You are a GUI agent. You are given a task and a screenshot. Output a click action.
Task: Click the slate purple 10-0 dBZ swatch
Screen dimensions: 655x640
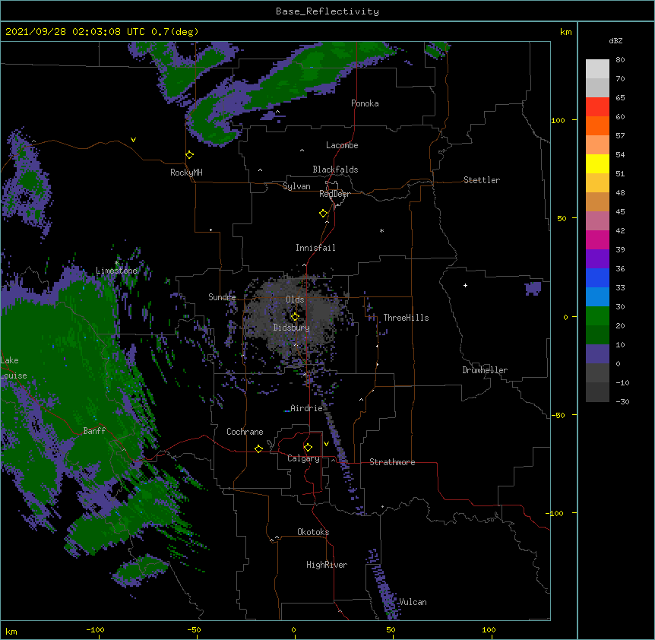[597, 354]
